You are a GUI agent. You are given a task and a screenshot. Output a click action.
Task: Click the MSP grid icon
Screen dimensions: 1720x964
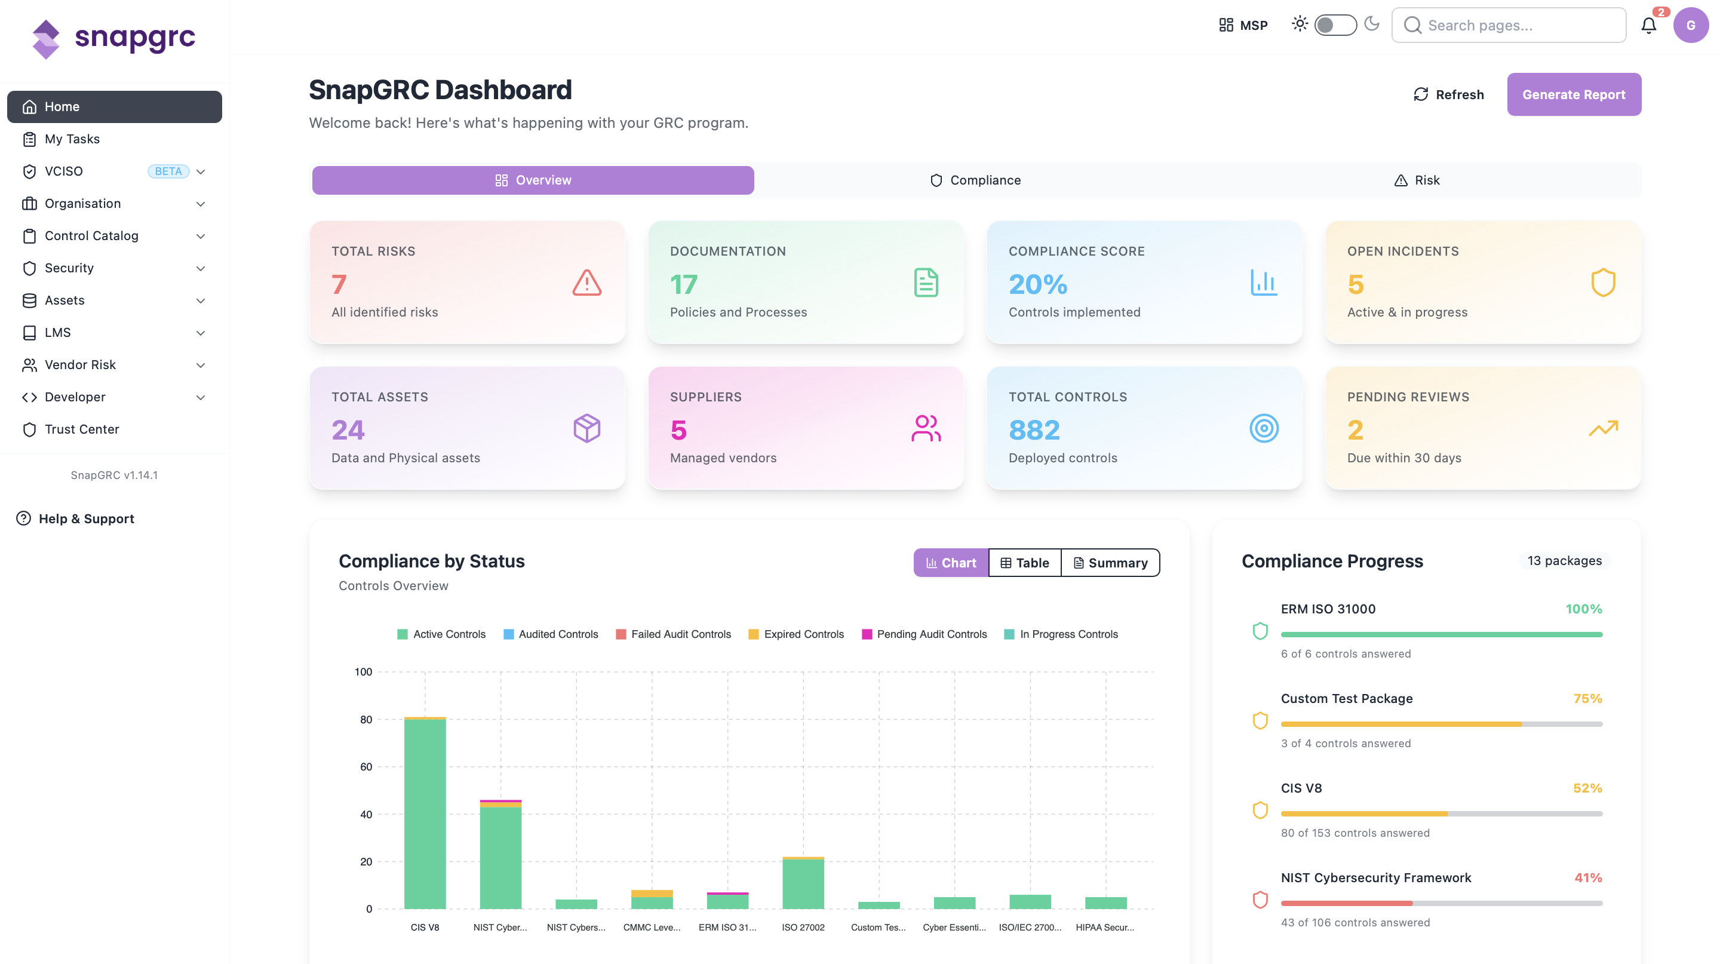1226,24
